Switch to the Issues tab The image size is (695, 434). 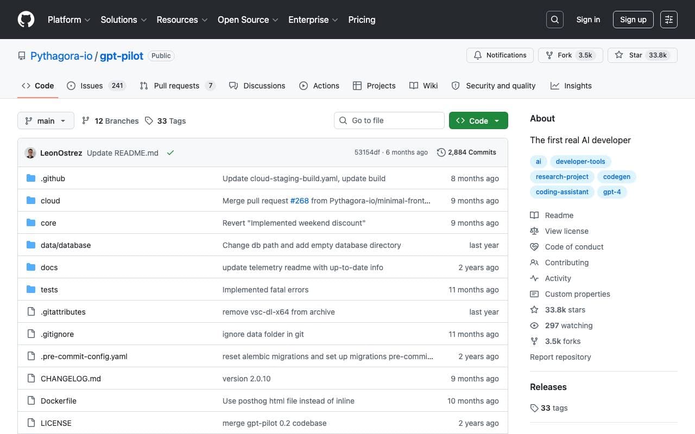click(96, 86)
